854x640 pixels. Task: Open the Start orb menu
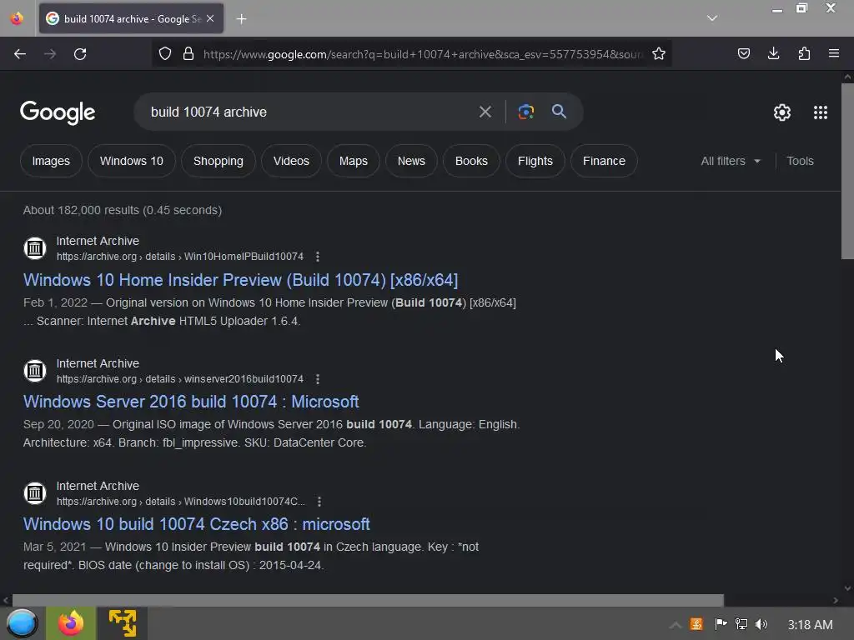[x=22, y=623]
